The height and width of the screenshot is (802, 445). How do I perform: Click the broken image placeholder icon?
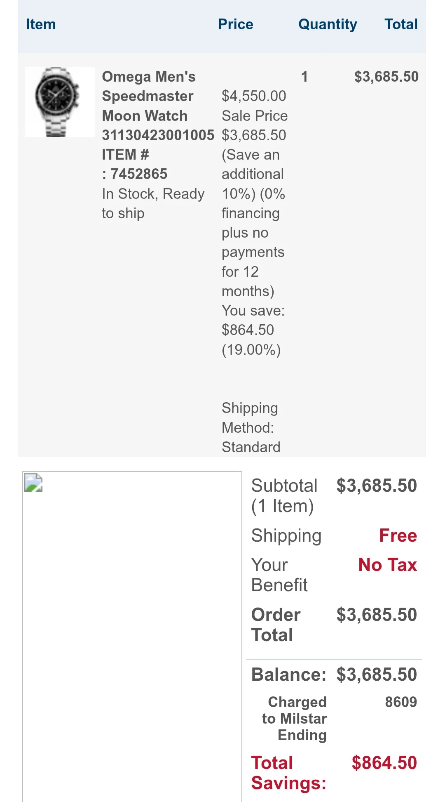click(x=33, y=483)
